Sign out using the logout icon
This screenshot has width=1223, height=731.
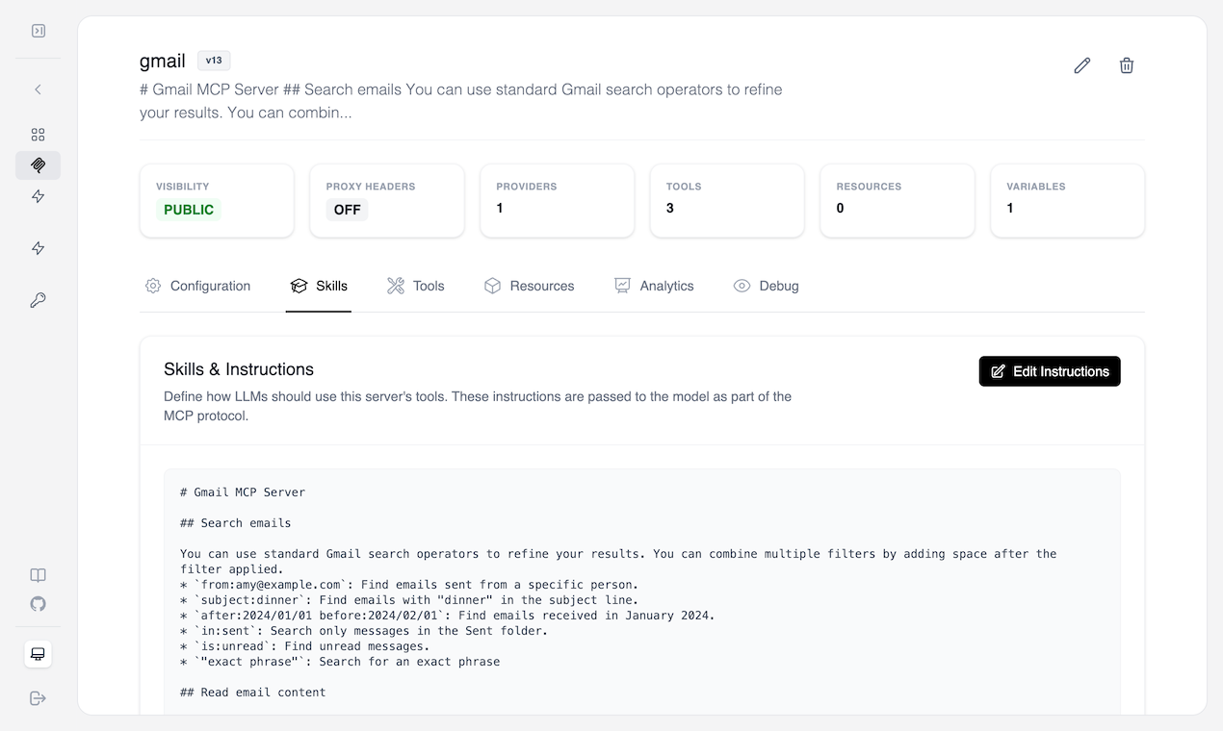click(x=38, y=698)
